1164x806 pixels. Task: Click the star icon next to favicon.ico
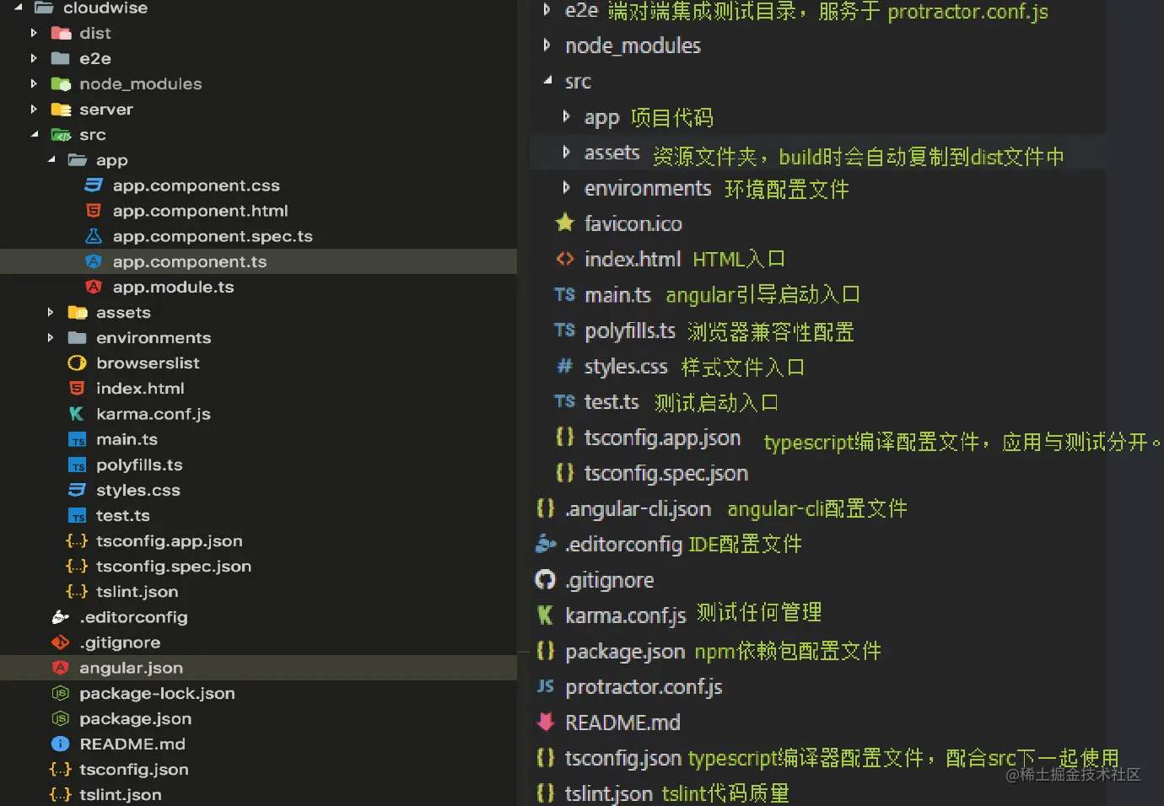point(564,223)
